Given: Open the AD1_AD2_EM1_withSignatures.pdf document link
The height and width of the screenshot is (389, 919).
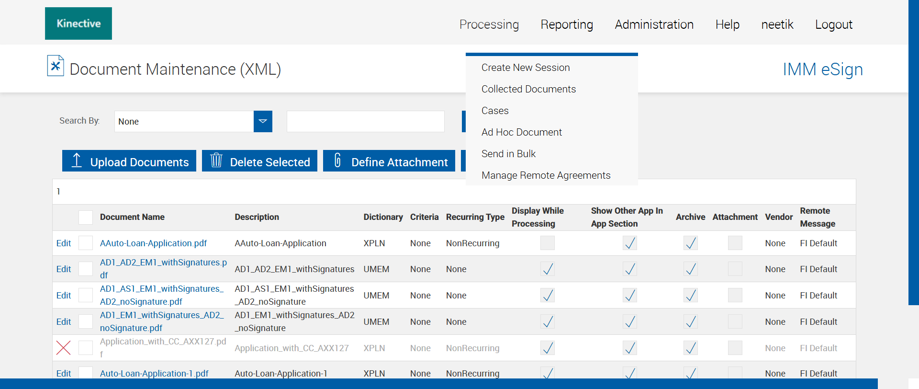Looking at the screenshot, I should (163, 263).
